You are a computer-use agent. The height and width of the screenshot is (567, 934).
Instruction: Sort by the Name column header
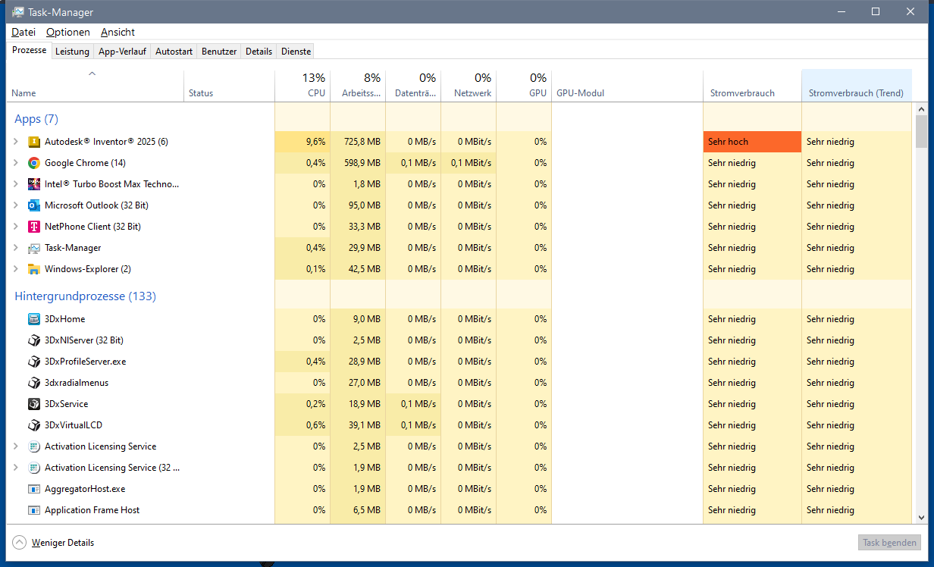click(x=95, y=86)
